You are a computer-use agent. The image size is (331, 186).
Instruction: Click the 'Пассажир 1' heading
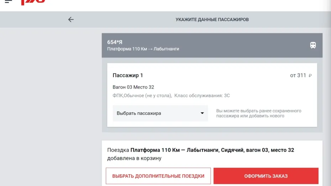coord(128,75)
